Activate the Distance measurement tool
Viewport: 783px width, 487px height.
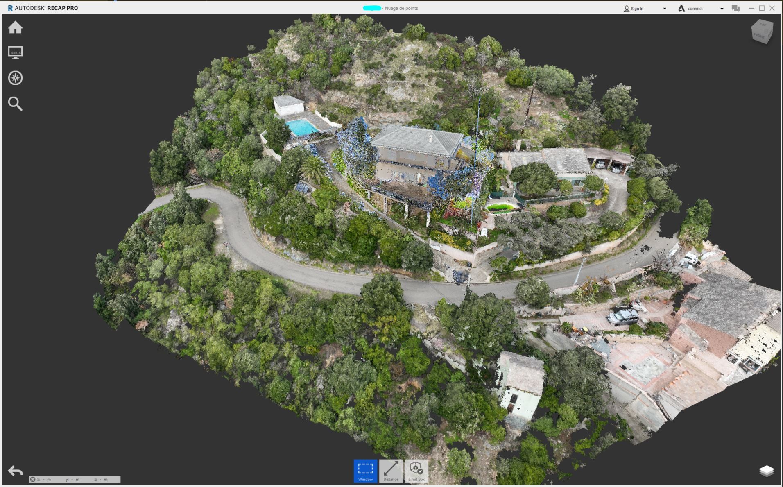(391, 471)
